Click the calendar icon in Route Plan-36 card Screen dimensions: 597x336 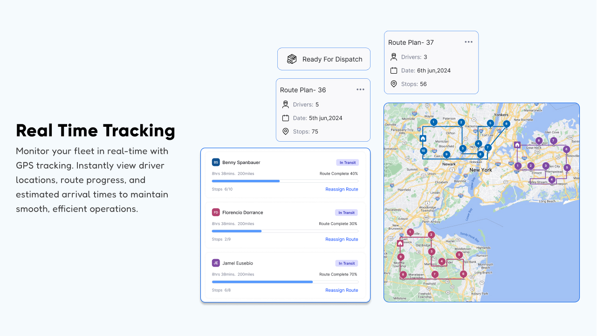pyautogui.click(x=285, y=118)
